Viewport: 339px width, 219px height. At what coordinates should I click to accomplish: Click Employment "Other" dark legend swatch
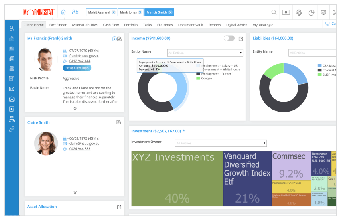(198, 74)
